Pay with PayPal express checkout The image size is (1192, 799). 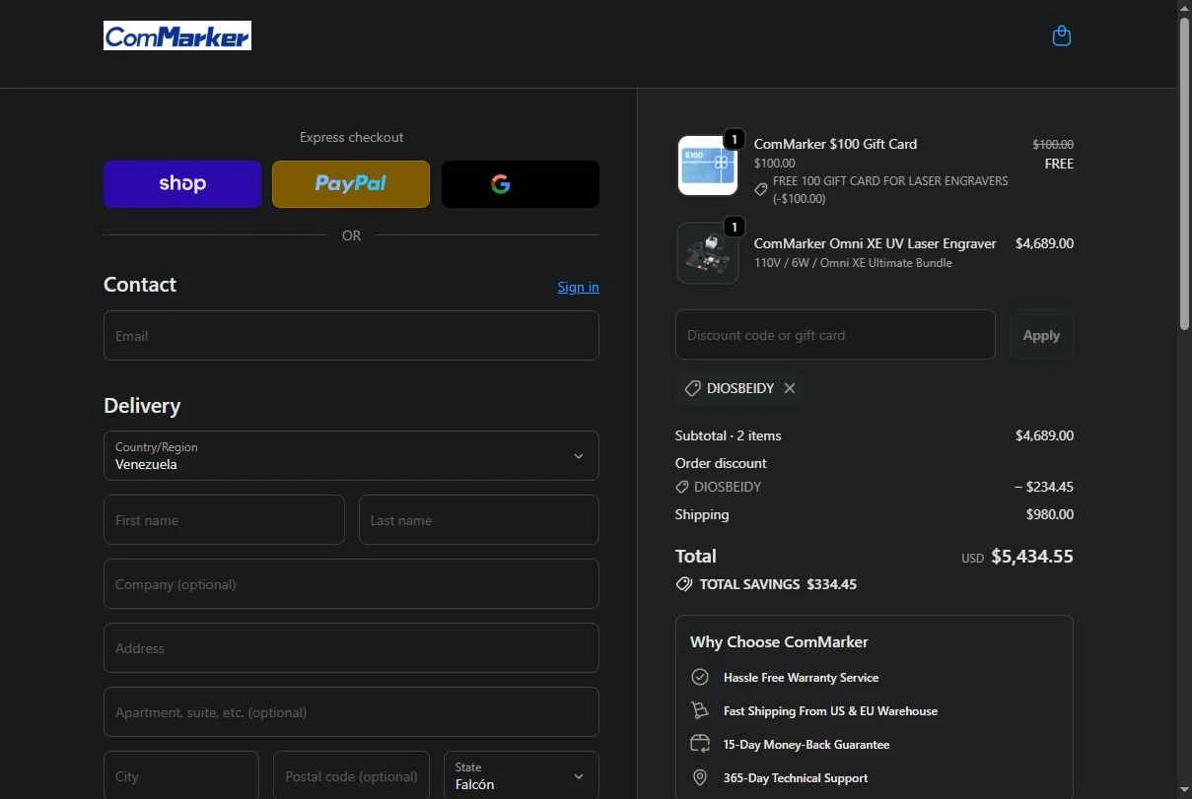coord(351,184)
